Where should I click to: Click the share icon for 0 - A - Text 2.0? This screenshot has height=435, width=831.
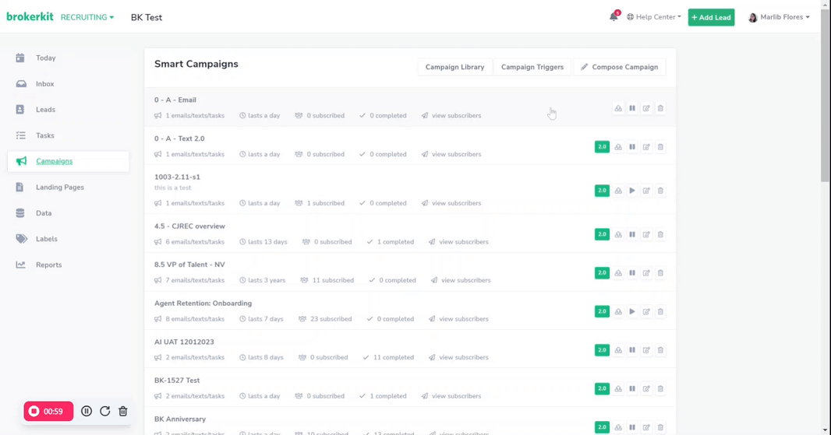point(618,147)
